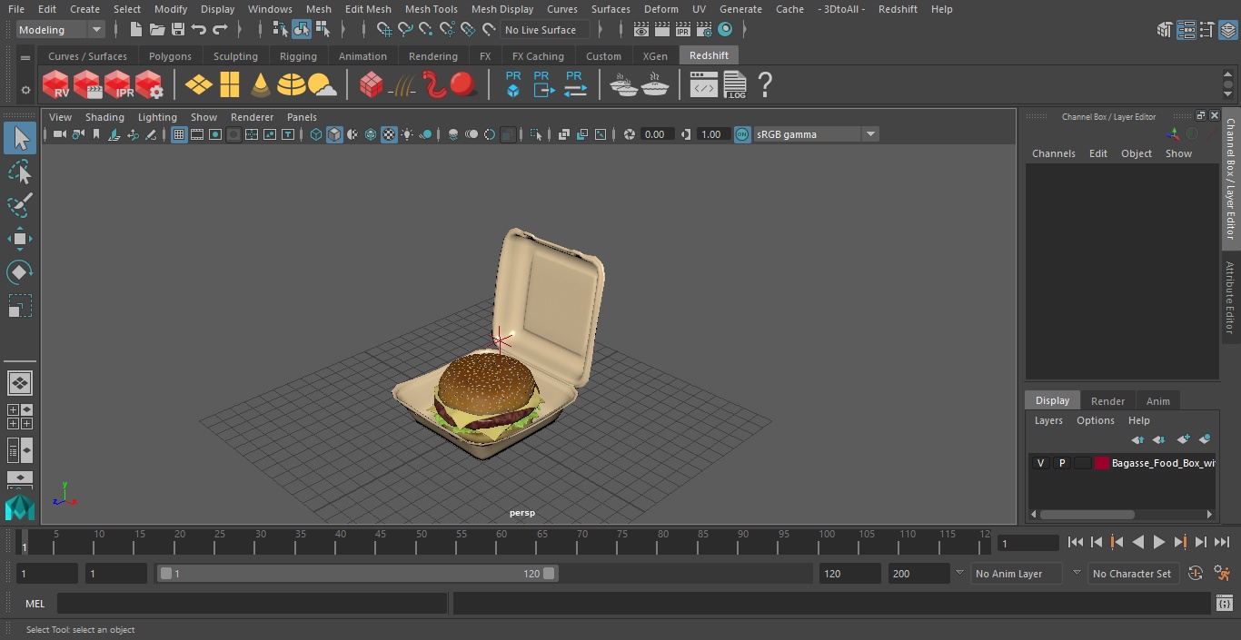Screen dimensions: 1241x640
Task: Switch to the Render layer tab
Action: tap(1107, 401)
